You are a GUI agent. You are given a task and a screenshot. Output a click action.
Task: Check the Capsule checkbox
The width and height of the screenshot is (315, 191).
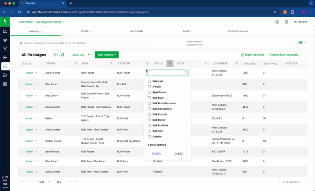(x=149, y=136)
